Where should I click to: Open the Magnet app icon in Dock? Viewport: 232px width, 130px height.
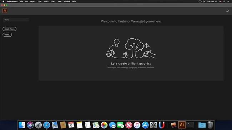(162, 125)
